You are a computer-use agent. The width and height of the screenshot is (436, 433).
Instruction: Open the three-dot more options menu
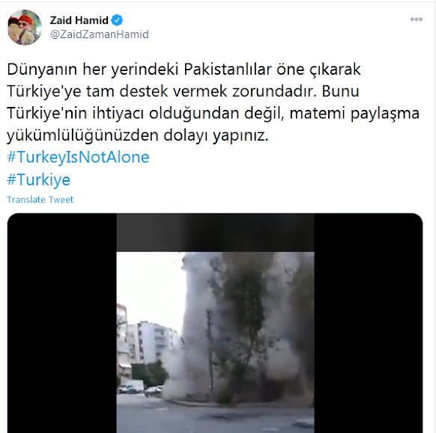(x=417, y=19)
